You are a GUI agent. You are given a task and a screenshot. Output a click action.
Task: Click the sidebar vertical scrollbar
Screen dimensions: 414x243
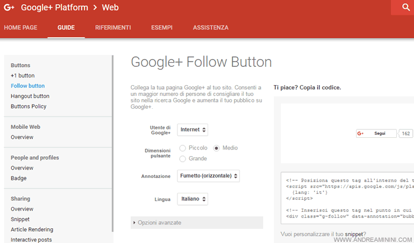tap(112, 144)
